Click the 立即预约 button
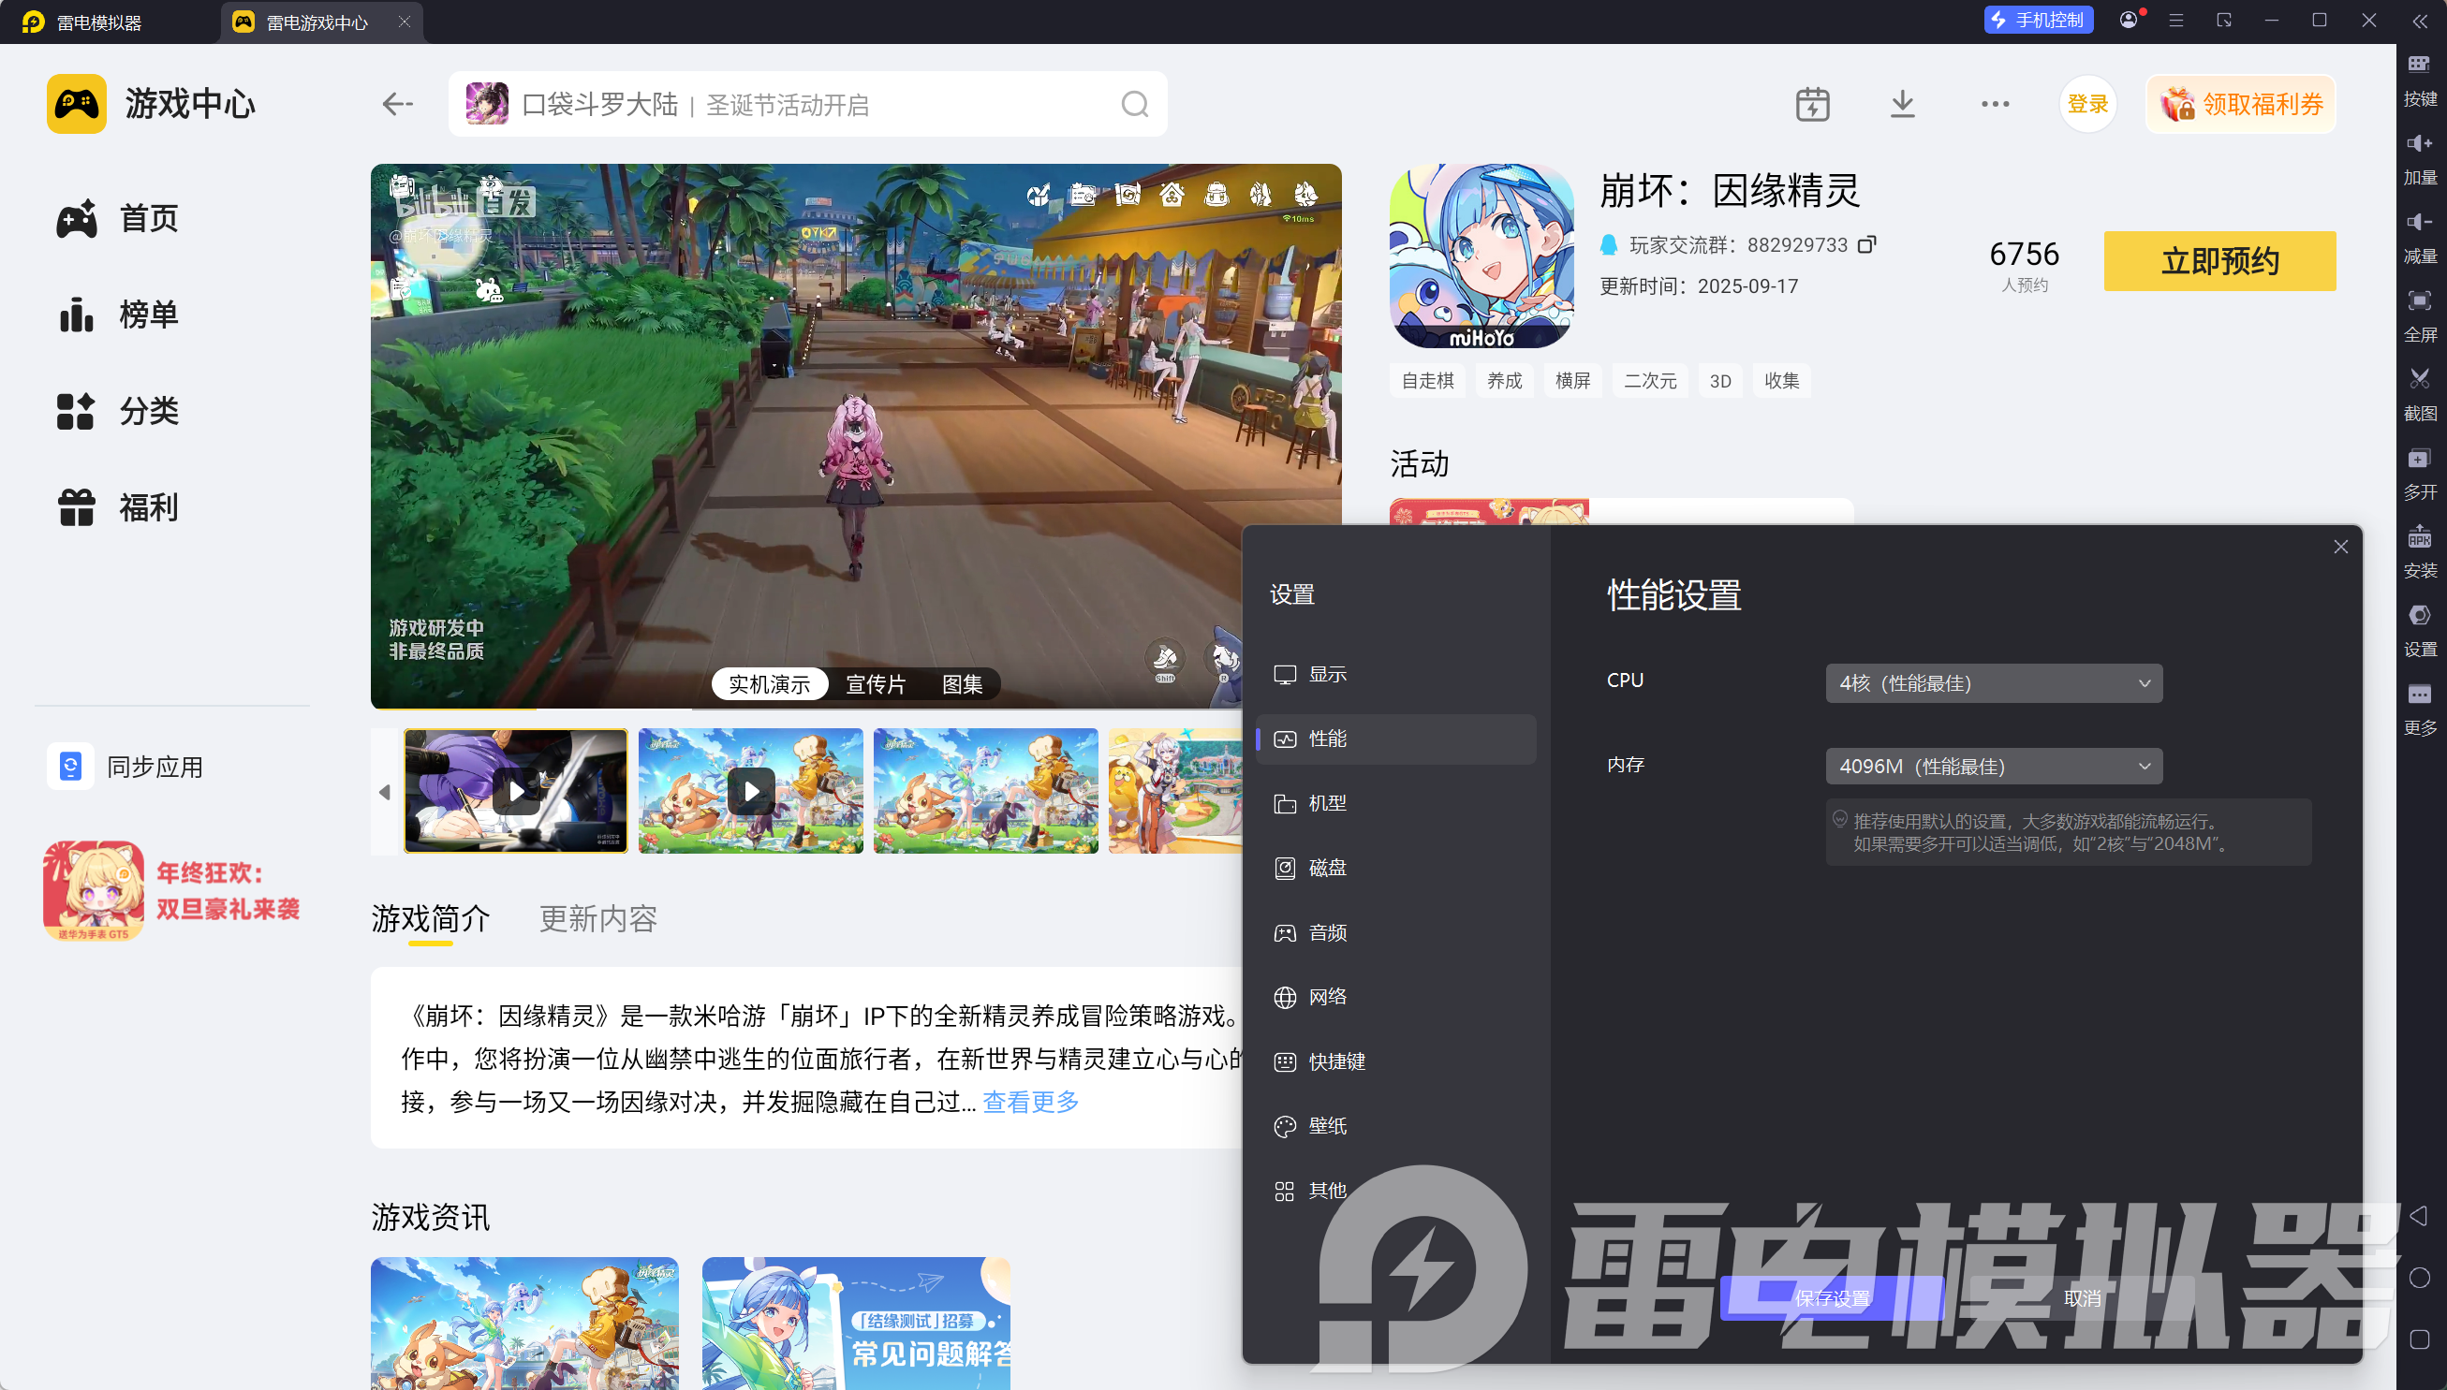Screen dimensions: 2447x1390 pyautogui.click(x=2219, y=260)
